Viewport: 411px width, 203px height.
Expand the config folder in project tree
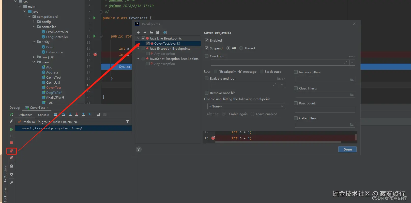click(x=34, y=22)
